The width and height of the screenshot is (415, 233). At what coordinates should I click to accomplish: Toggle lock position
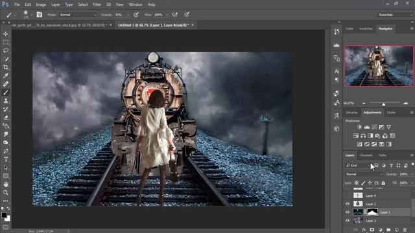pos(370,183)
